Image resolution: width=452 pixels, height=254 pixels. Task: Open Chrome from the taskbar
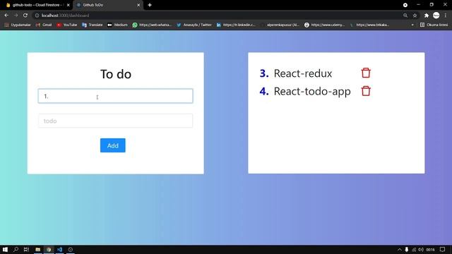49,249
